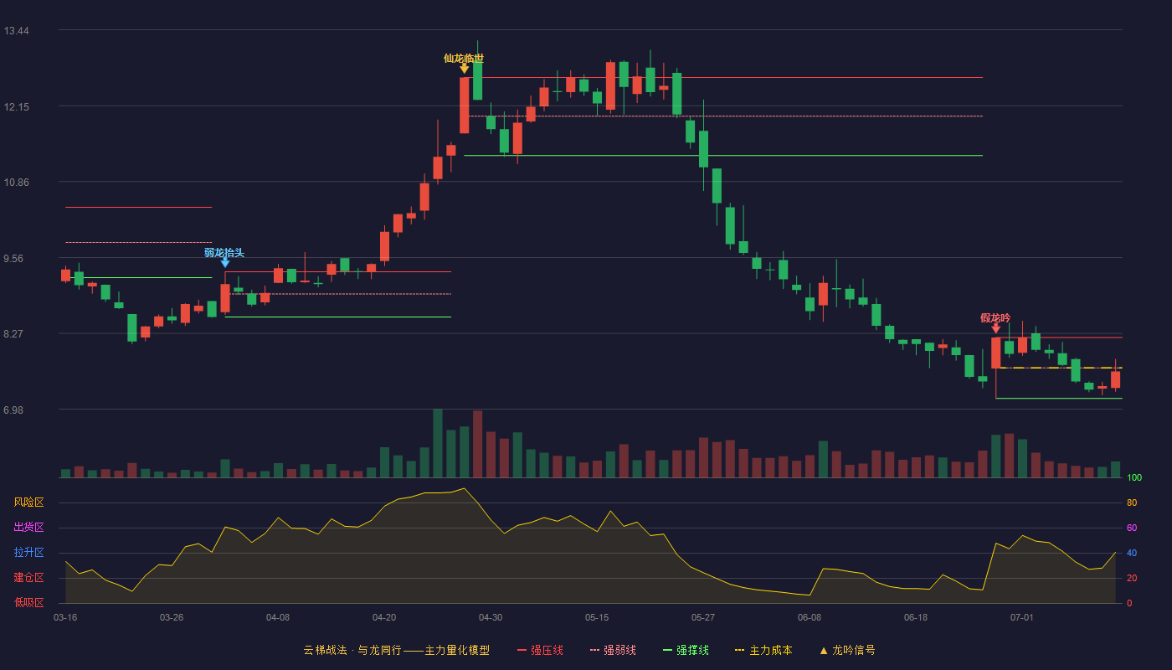Toggle the 强压线 legend entry
This screenshot has width=1172, height=670.
pyautogui.click(x=540, y=650)
